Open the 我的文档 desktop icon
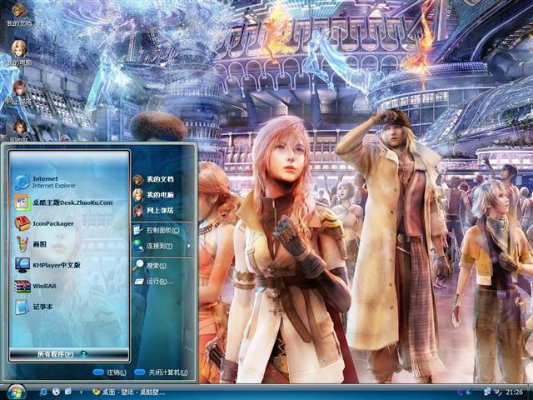The image size is (533, 400). [19, 15]
